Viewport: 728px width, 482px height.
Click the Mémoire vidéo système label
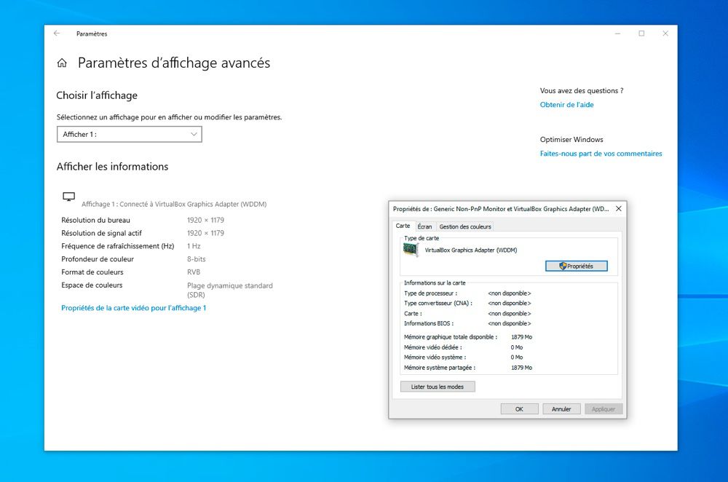pyautogui.click(x=435, y=357)
